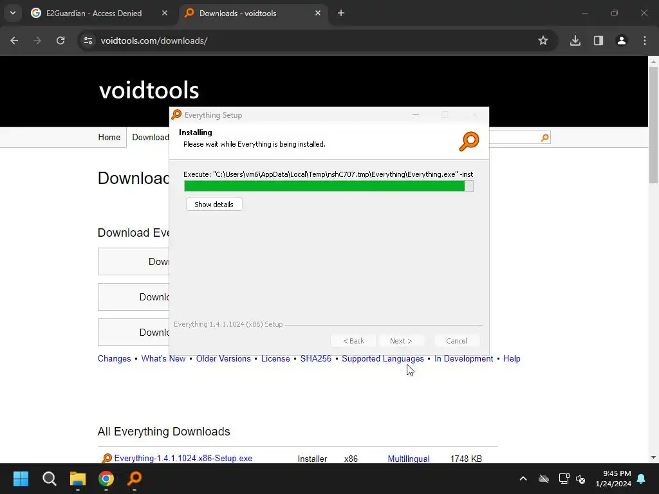Viewport: 659px width, 494px height.
Task: Reload the voidtools page
Action: (x=60, y=41)
